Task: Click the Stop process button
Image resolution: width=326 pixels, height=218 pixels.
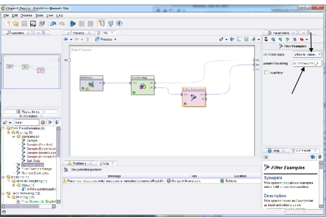Action: coord(90,23)
